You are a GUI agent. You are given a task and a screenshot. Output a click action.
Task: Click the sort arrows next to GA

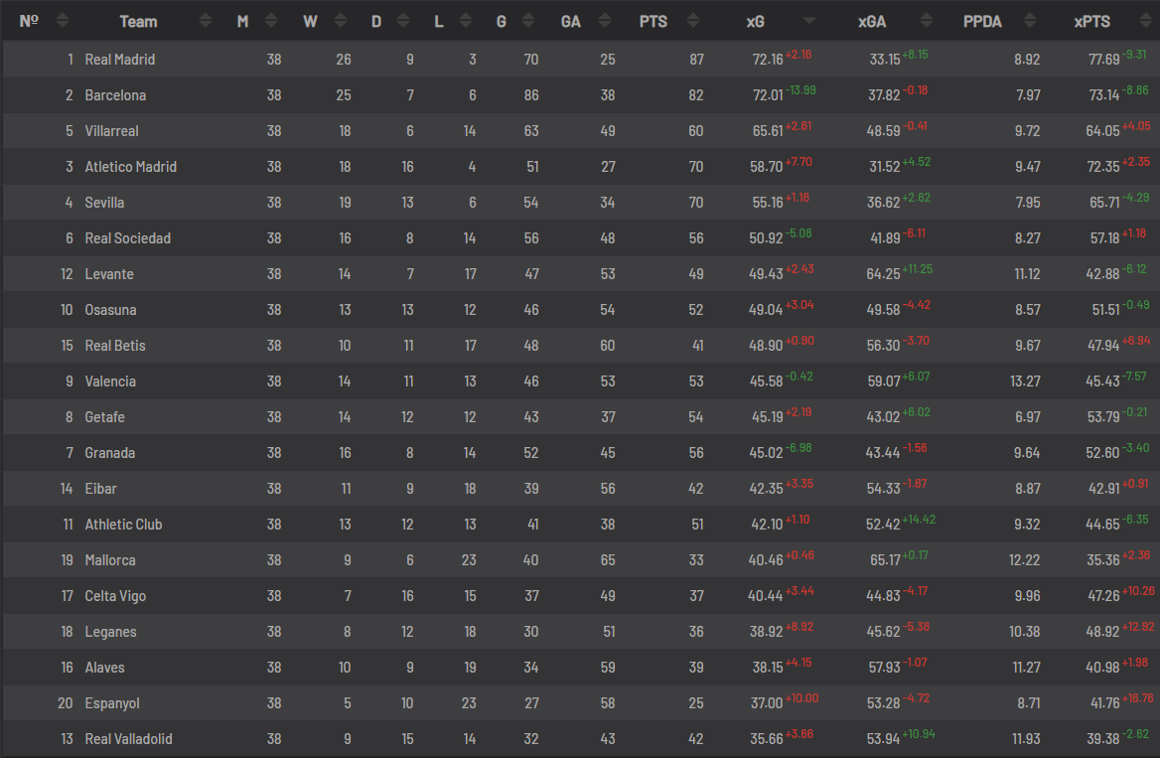[604, 21]
